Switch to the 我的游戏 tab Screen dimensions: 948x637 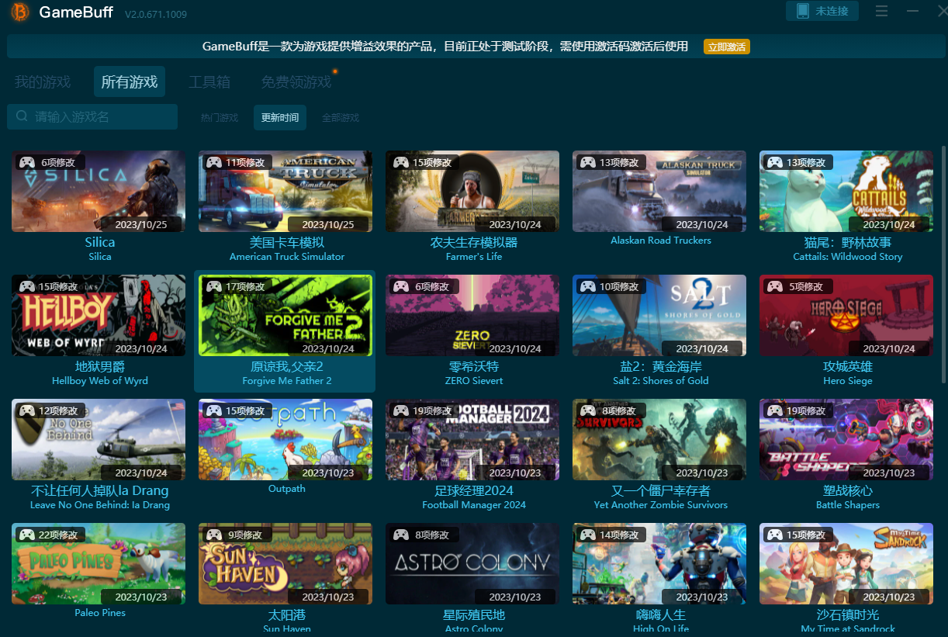pyautogui.click(x=43, y=81)
